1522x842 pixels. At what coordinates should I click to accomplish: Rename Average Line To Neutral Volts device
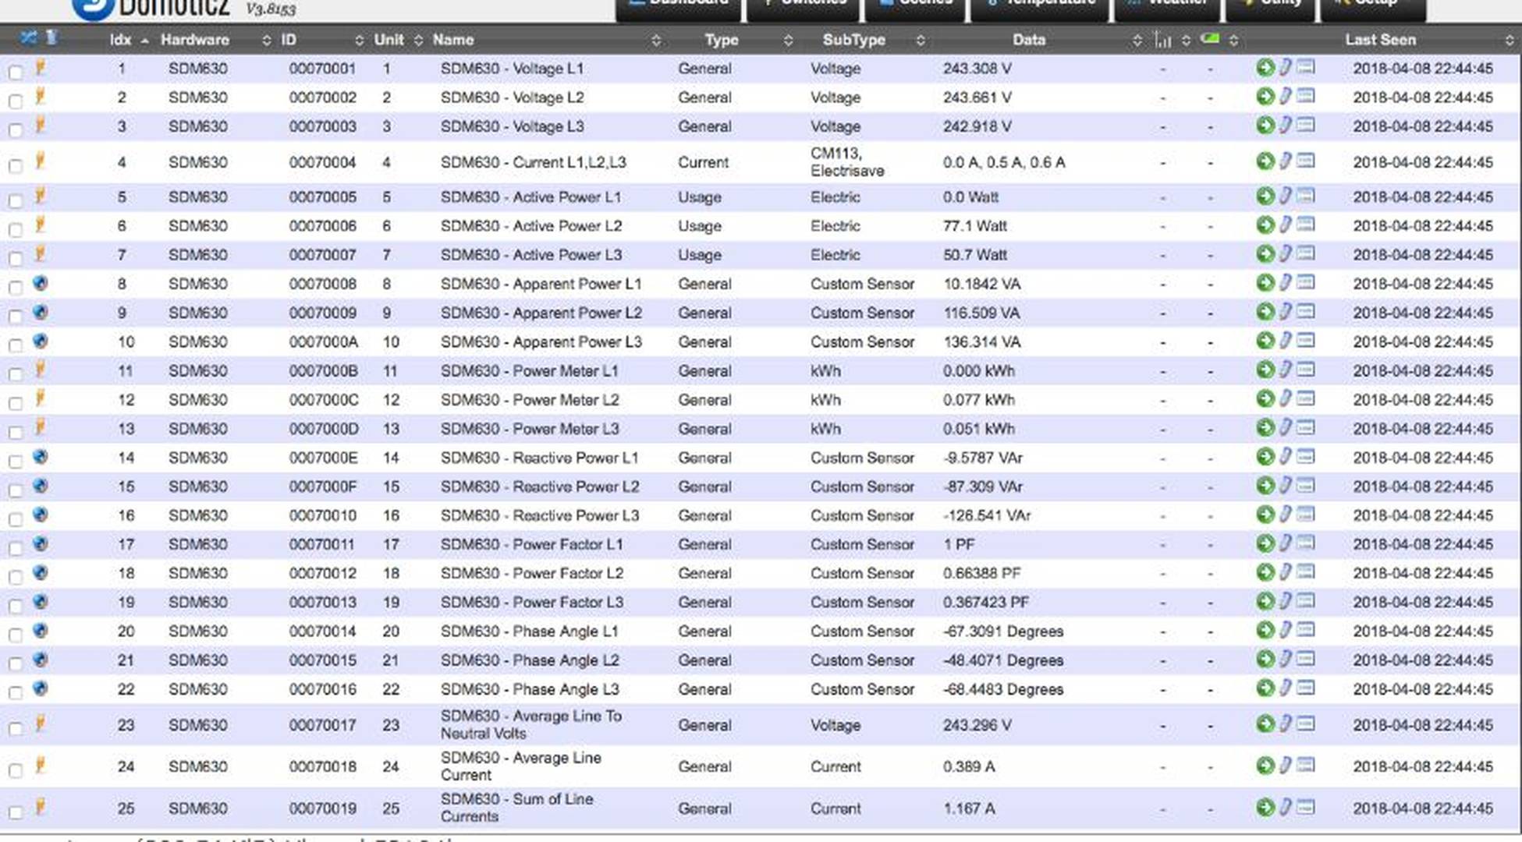(1286, 724)
